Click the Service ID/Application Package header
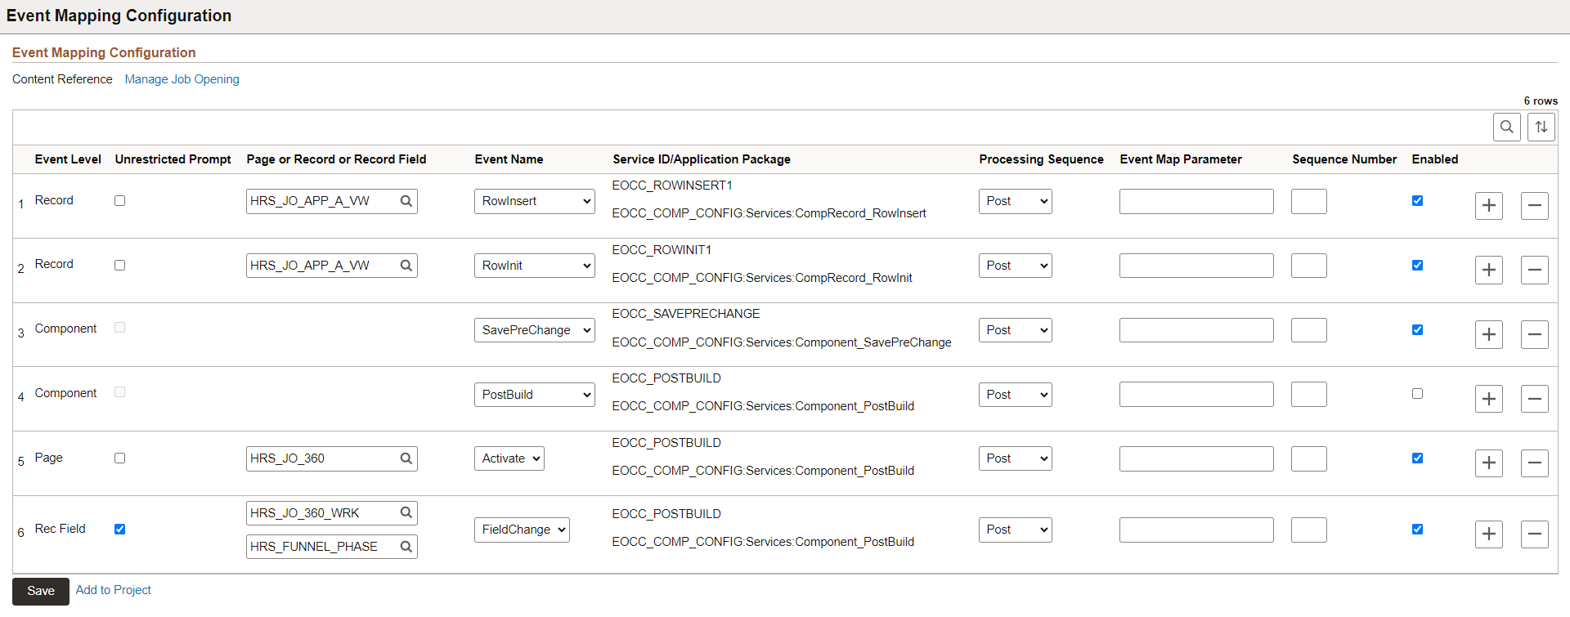This screenshot has height=617, width=1570. [x=702, y=159]
